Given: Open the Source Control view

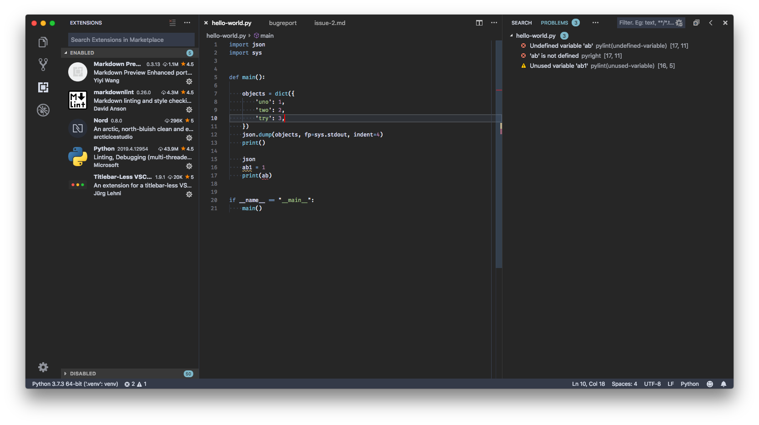Looking at the screenshot, I should click(43, 65).
